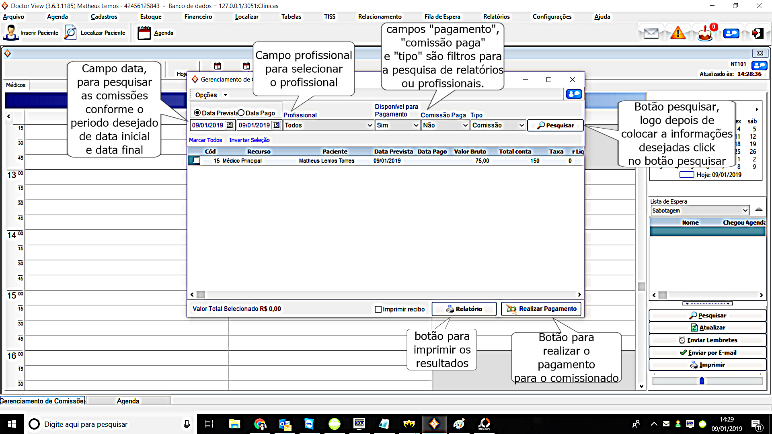Click the Realizar Pagamento button
The image size is (772, 434).
[x=541, y=309]
